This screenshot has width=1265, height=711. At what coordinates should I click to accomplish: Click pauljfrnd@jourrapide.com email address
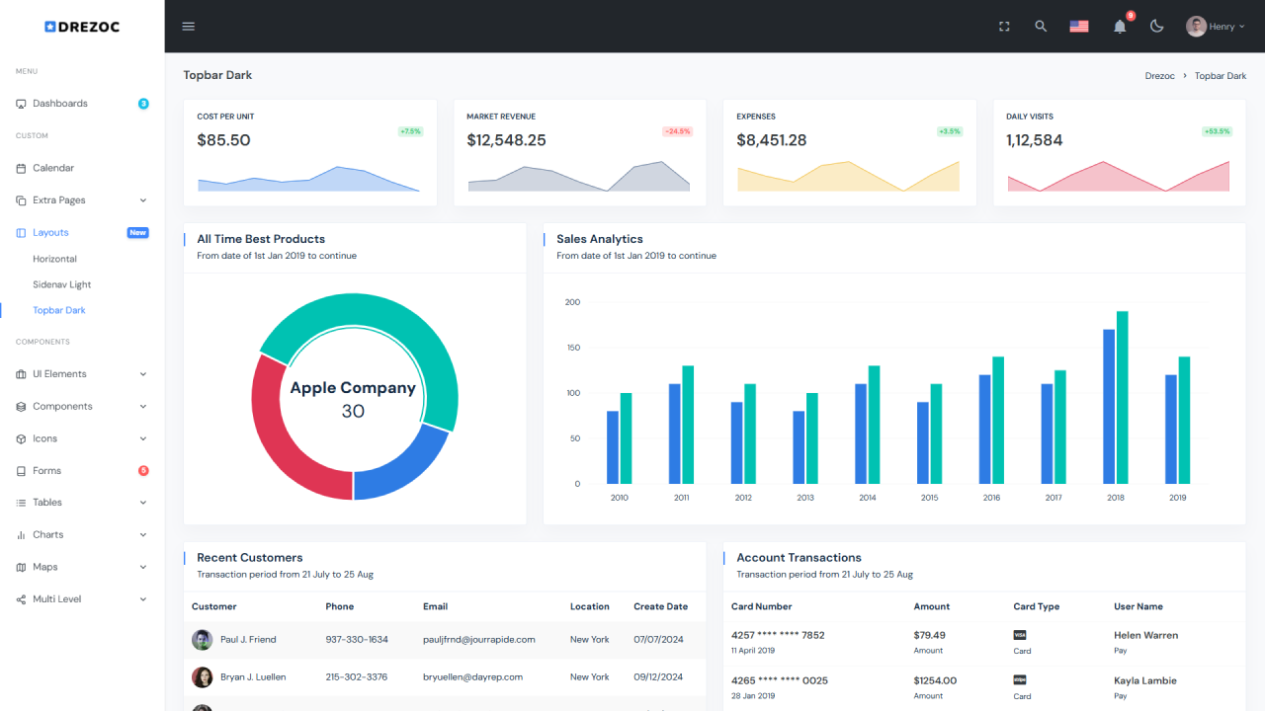coord(478,640)
